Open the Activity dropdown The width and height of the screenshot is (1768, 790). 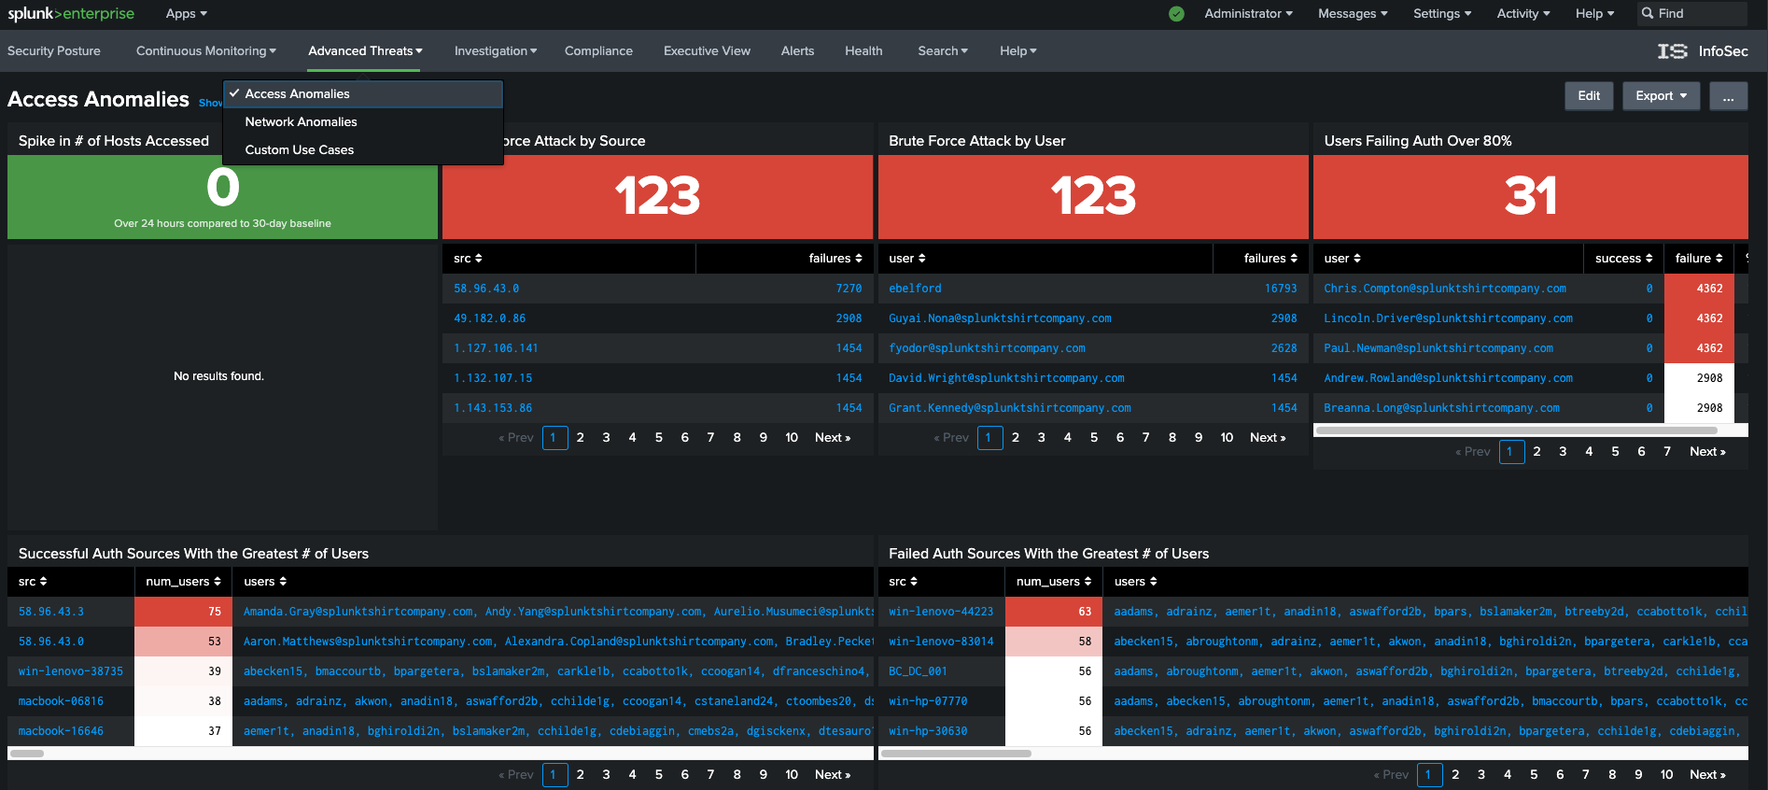point(1523,13)
